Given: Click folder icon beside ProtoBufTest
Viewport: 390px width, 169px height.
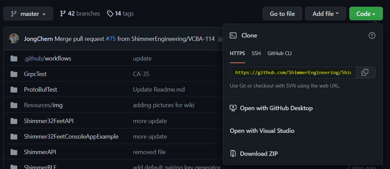Looking at the screenshot, I should click(14, 90).
